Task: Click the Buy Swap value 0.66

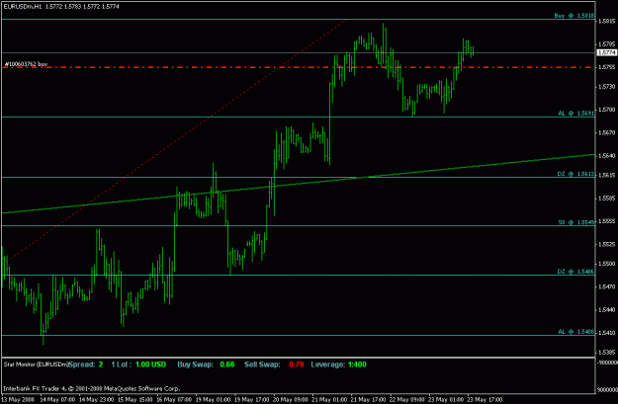Action: pyautogui.click(x=227, y=364)
